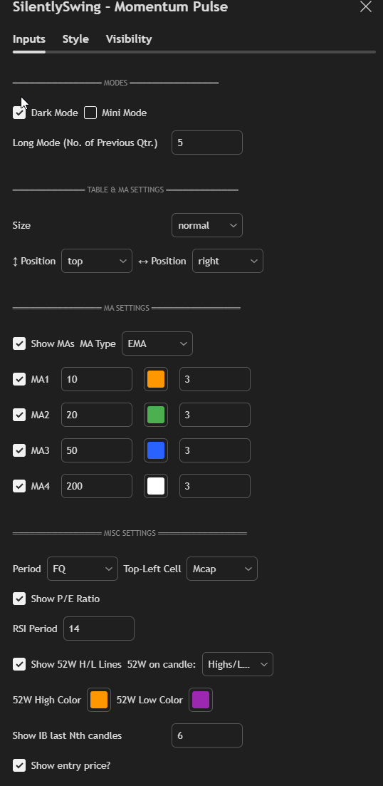Viewport: 383px width, 786px height.
Task: Open the horizontal Position dropdown showing right
Action: coord(227,261)
